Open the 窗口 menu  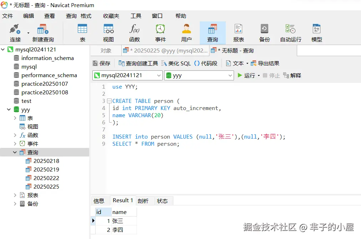(x=157, y=16)
